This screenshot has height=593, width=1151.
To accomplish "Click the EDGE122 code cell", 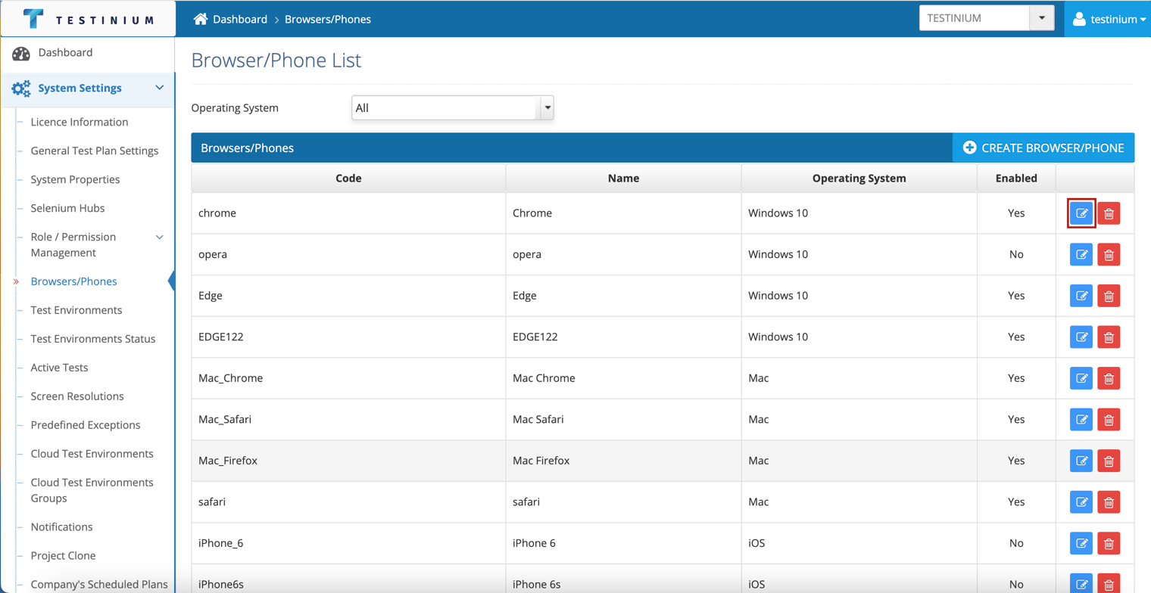I will click(x=348, y=337).
